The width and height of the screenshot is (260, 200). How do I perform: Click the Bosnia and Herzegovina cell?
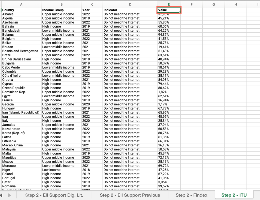(x=21, y=51)
